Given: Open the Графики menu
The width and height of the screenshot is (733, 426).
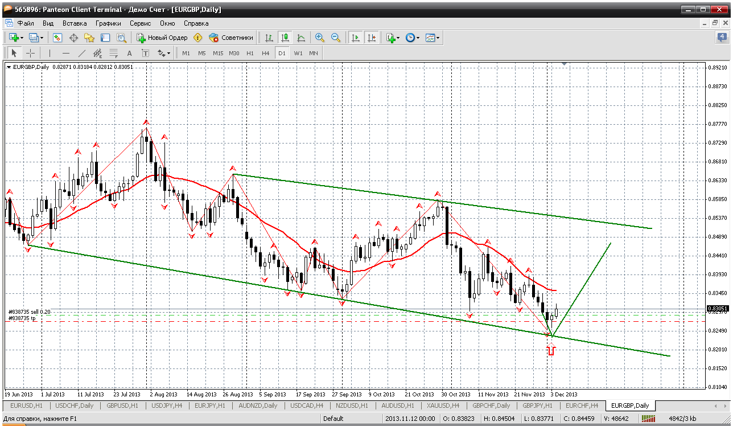Looking at the screenshot, I should click(108, 23).
